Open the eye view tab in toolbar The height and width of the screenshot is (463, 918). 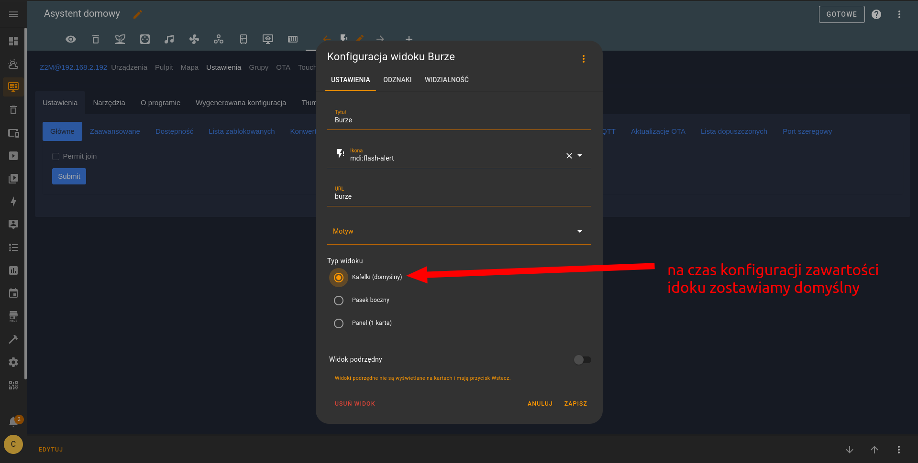(x=71, y=39)
